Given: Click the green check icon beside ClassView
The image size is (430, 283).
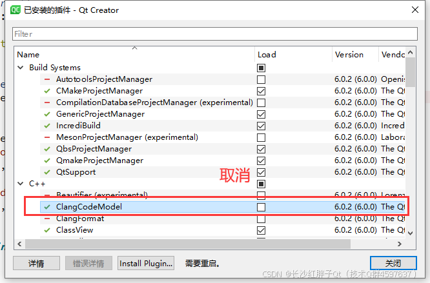Looking at the screenshot, I should tap(47, 230).
